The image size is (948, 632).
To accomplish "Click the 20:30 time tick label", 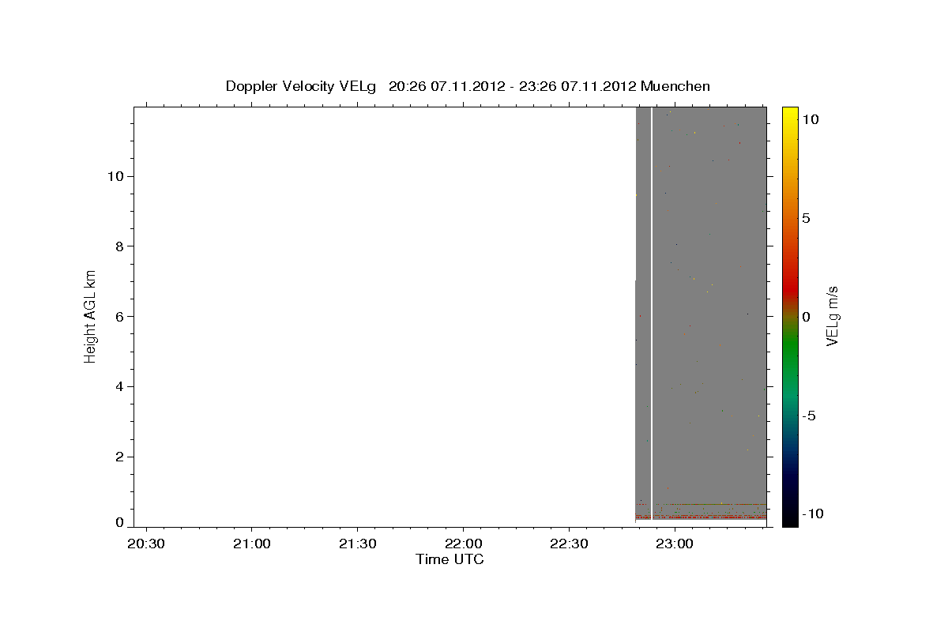I will click(145, 544).
